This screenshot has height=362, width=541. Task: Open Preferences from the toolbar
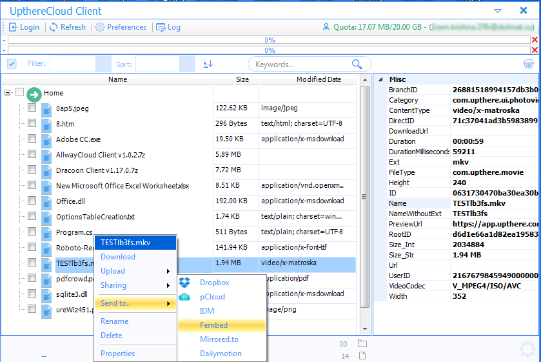(121, 27)
